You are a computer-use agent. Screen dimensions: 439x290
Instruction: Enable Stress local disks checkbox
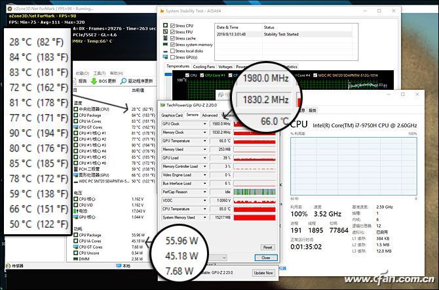pyautogui.click(x=173, y=51)
